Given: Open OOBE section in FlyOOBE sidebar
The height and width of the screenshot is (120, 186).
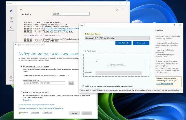Looking at the screenshot, I should [11, 19].
